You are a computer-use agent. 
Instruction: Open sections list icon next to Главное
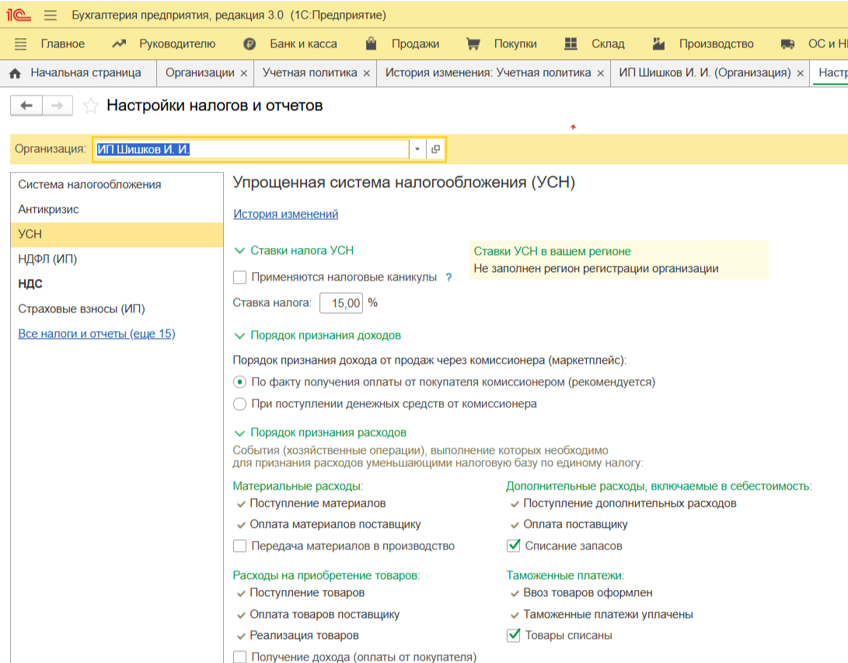point(20,44)
